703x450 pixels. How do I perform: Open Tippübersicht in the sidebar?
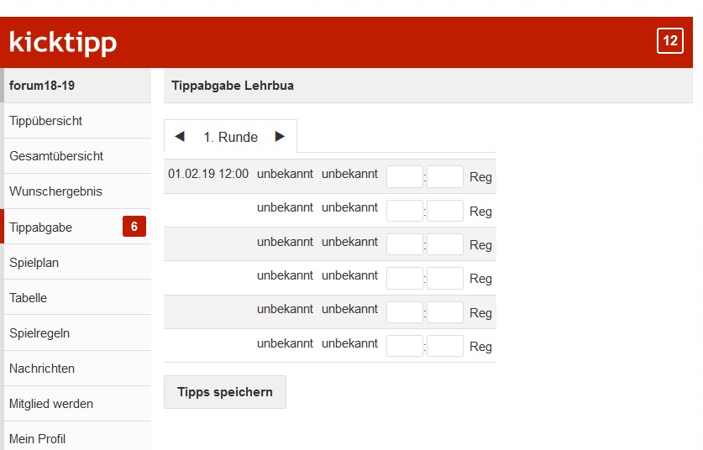(x=45, y=121)
